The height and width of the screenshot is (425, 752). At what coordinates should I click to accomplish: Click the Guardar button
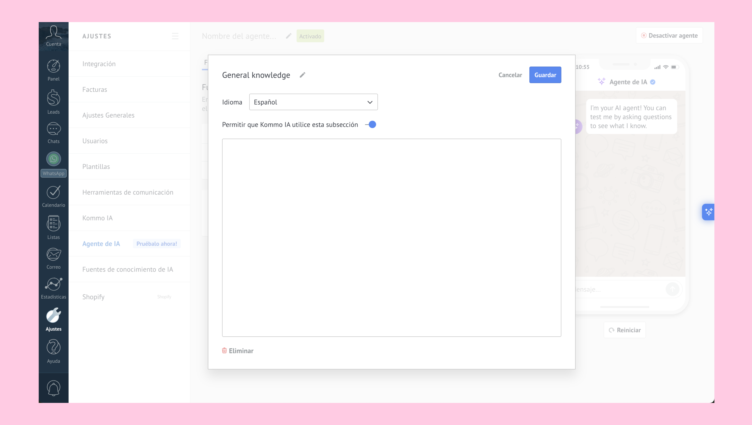pyautogui.click(x=545, y=75)
